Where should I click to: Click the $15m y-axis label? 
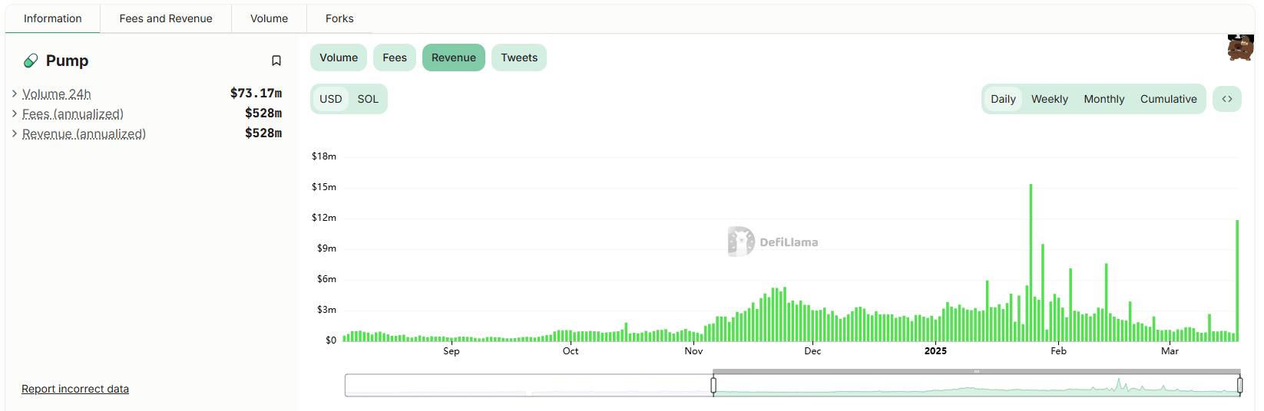click(x=324, y=187)
